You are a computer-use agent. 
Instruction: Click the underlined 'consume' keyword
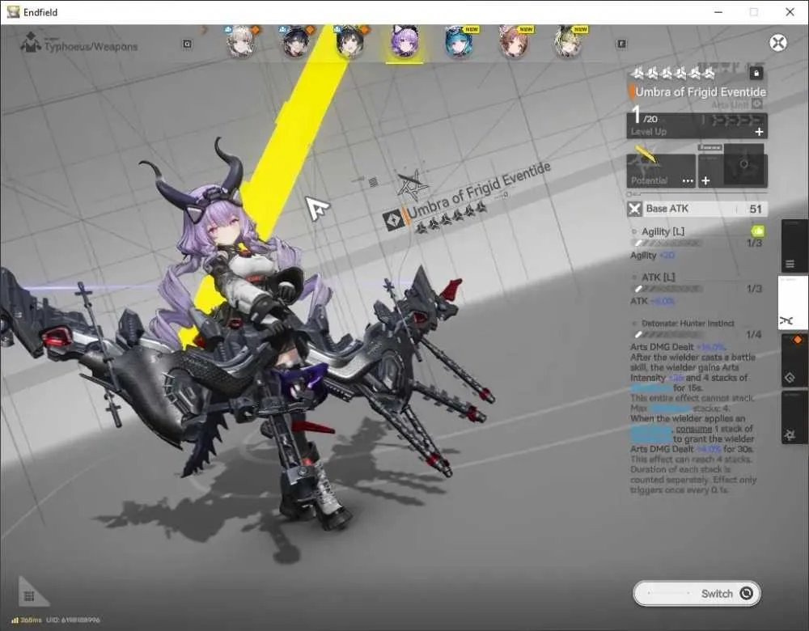693,429
